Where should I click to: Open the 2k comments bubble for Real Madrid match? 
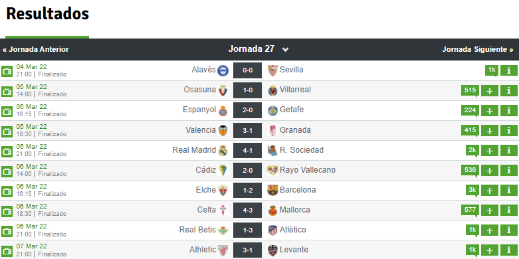point(472,150)
